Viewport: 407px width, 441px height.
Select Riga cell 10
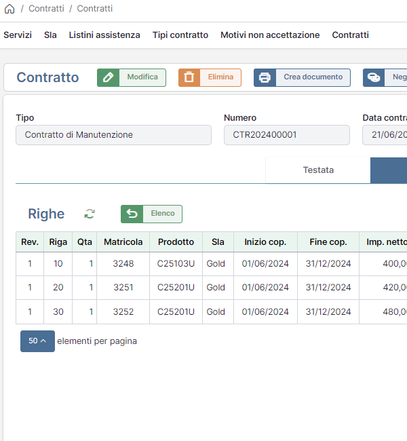(58, 264)
